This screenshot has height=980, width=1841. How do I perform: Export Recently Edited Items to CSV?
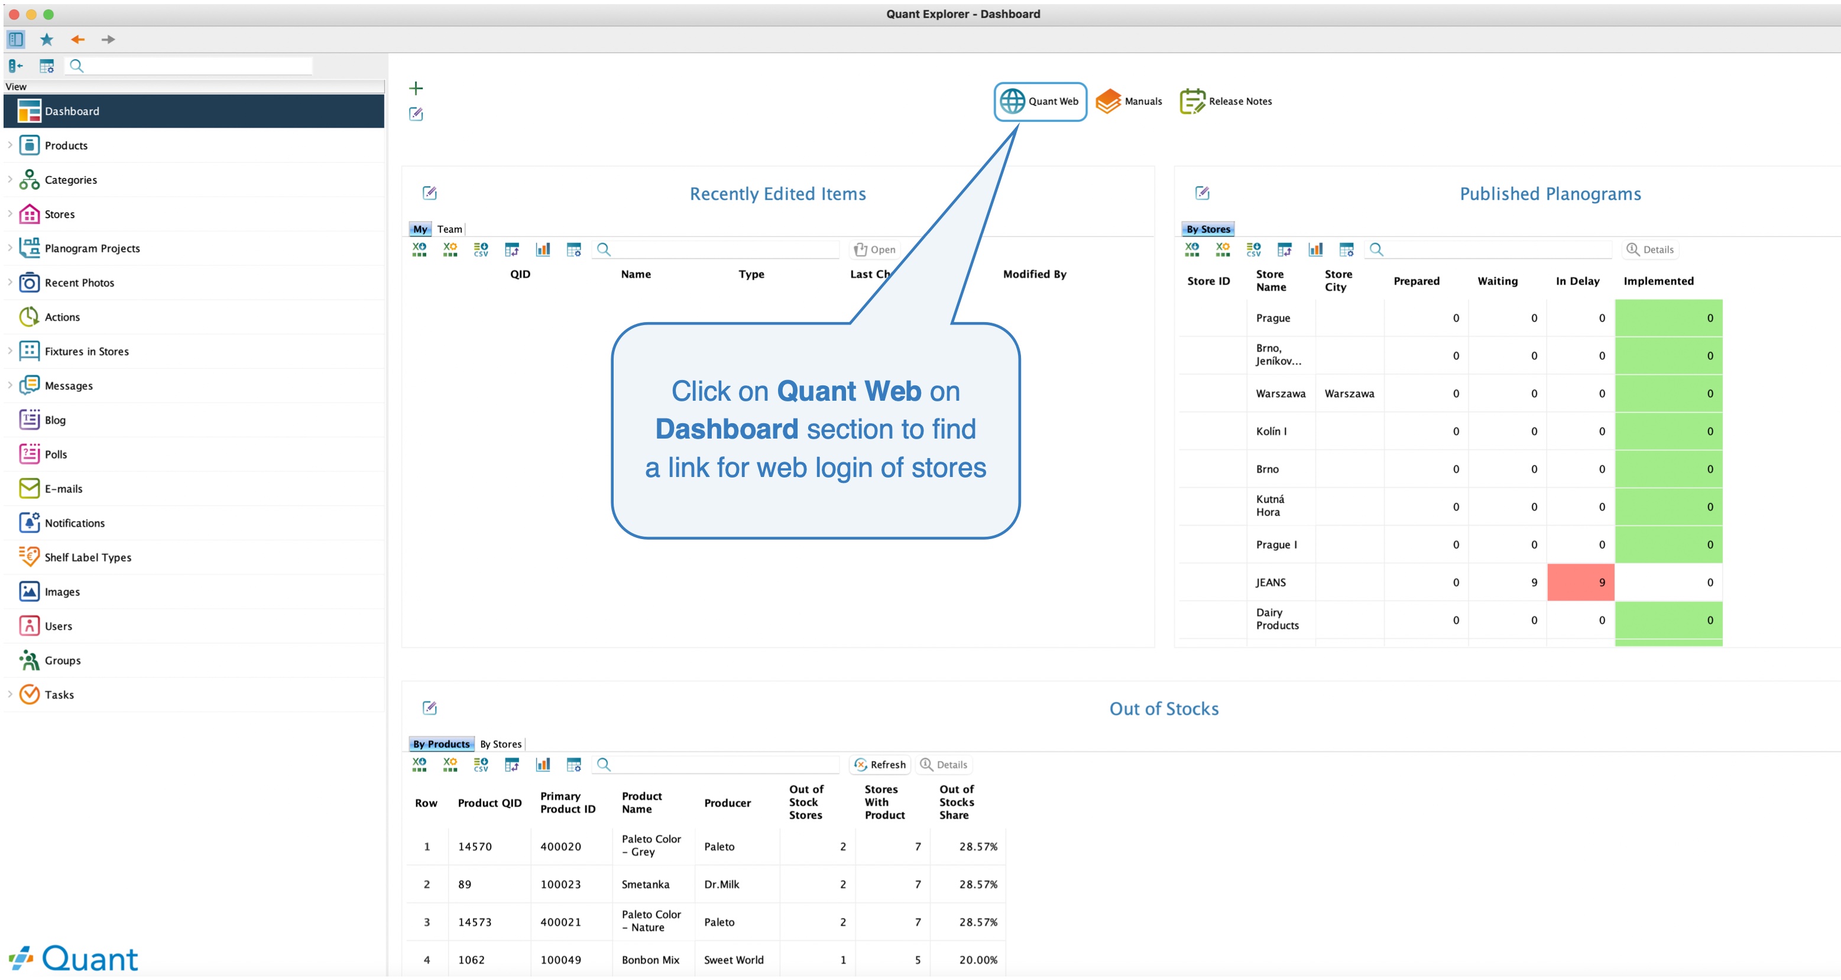click(x=481, y=249)
